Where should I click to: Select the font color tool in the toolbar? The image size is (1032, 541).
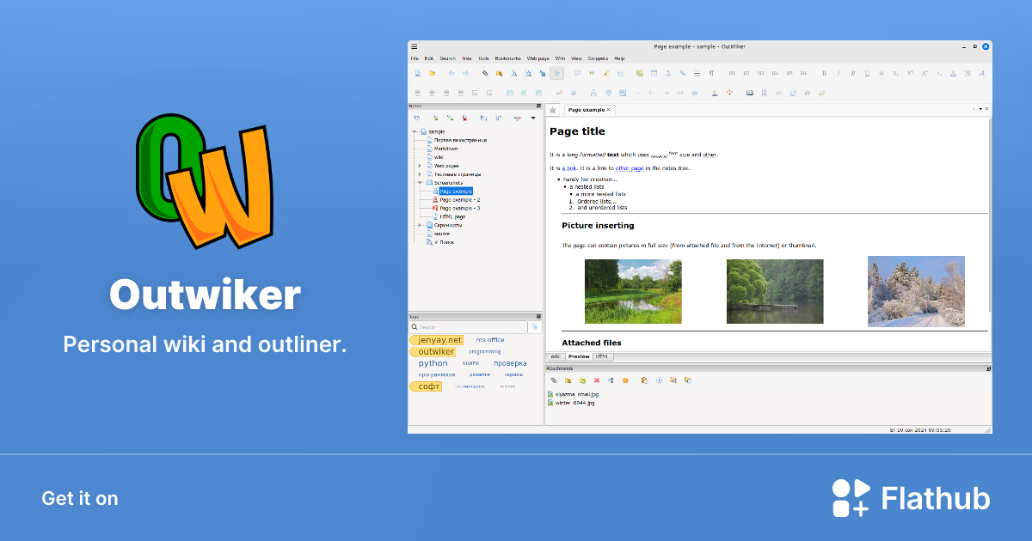953,73
